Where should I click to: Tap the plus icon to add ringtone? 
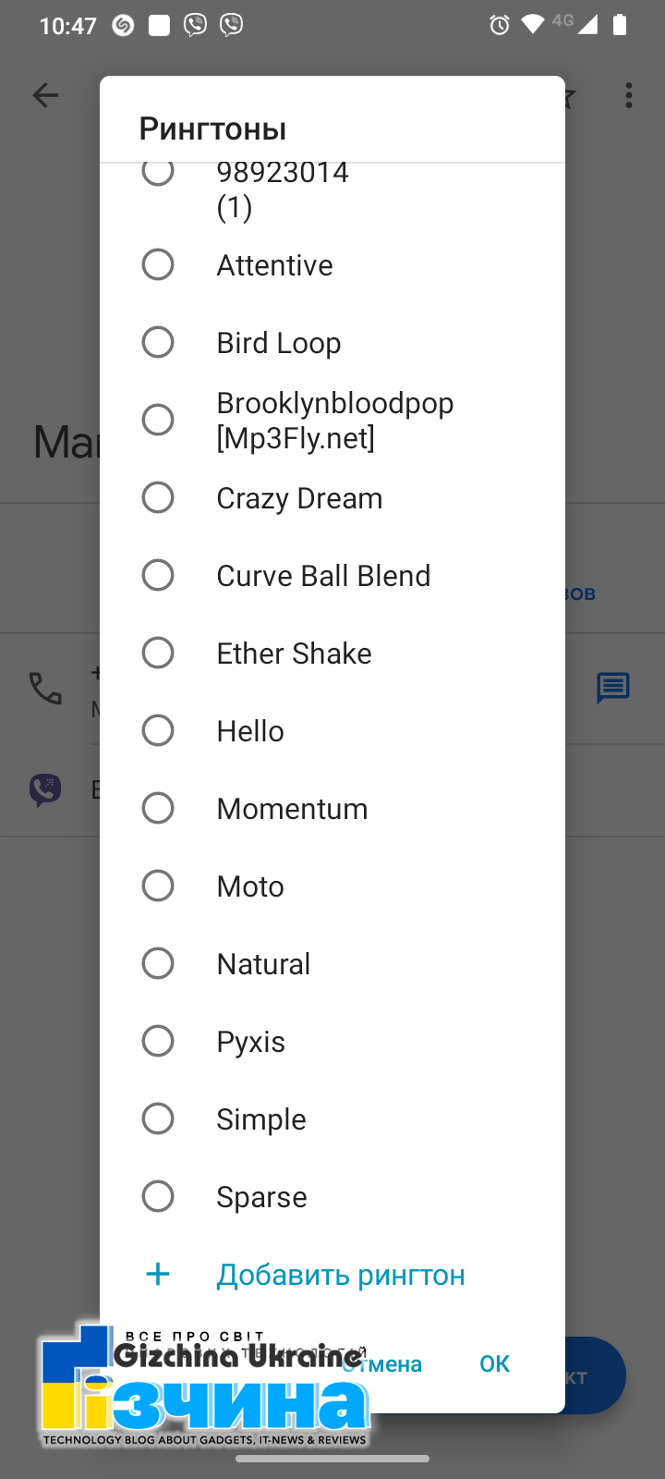click(158, 1274)
